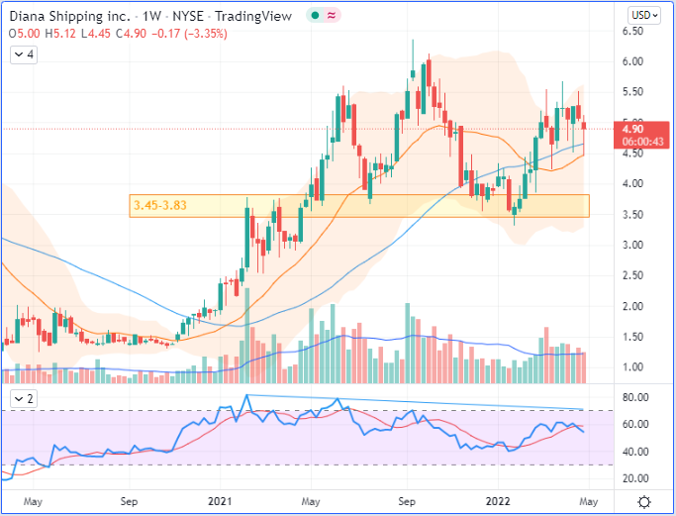The width and height of the screenshot is (676, 516).
Task: Select the orange 3.45-3.83 support zone label
Action: [160, 205]
